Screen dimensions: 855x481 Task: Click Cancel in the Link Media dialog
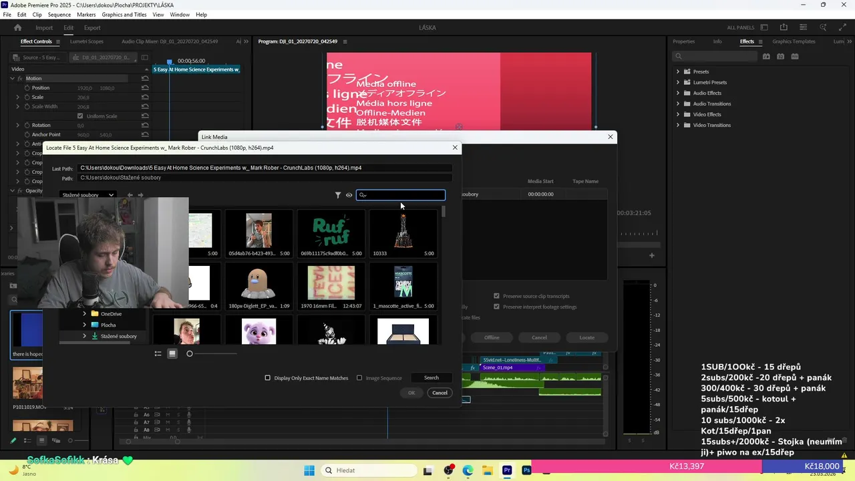pos(539,337)
